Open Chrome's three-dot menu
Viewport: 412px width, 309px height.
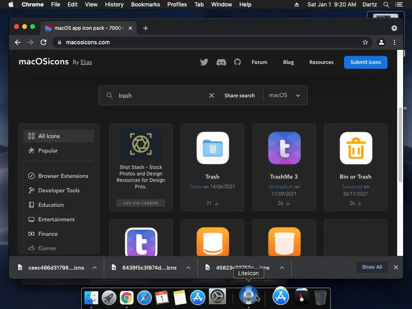point(394,42)
